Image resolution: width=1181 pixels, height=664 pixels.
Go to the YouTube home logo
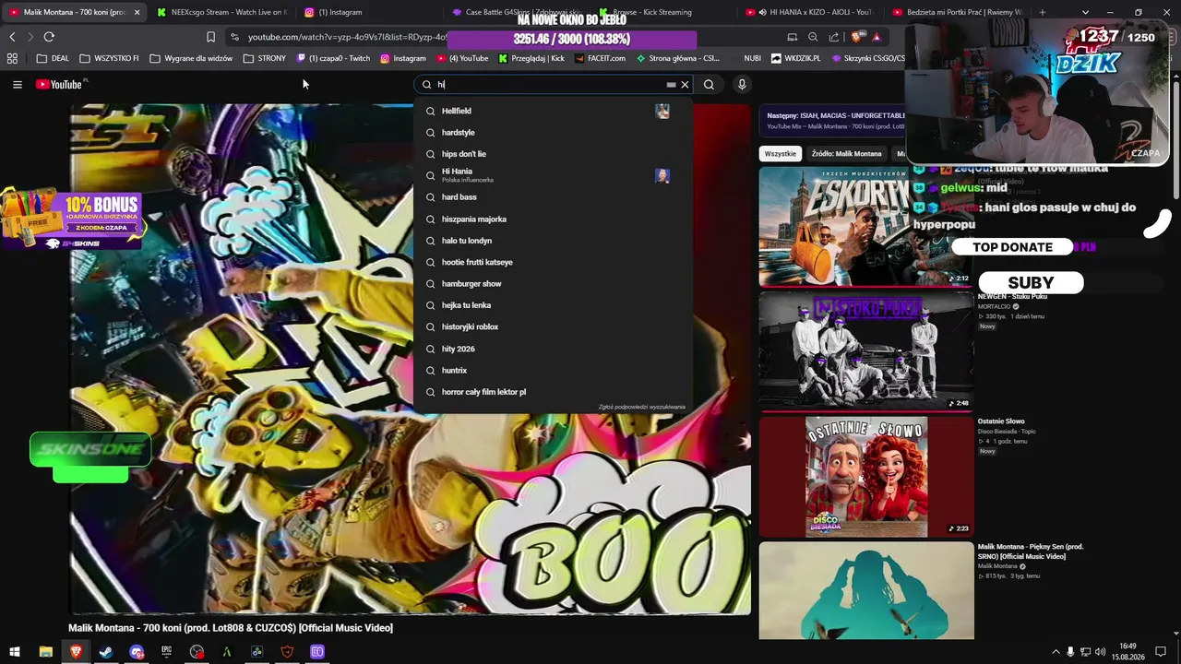point(61,85)
